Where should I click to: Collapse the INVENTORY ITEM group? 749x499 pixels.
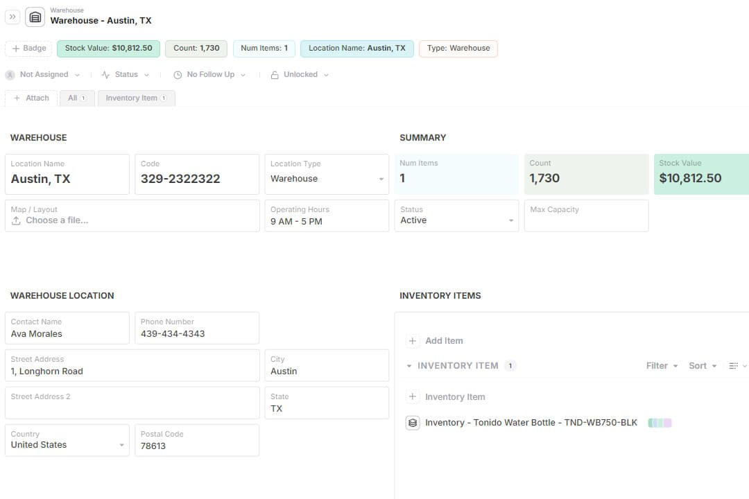[x=409, y=366]
